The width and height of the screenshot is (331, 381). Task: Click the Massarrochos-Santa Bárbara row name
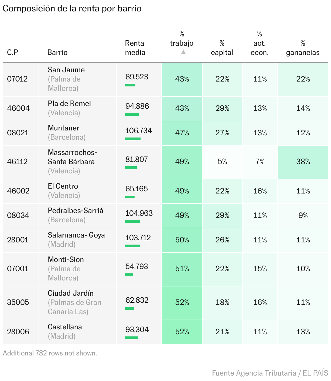[72, 157]
